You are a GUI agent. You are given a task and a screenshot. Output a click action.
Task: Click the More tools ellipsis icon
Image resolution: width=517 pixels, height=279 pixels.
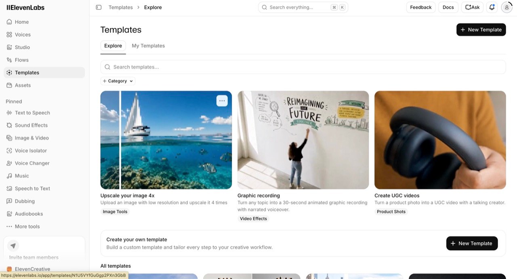click(x=9, y=227)
